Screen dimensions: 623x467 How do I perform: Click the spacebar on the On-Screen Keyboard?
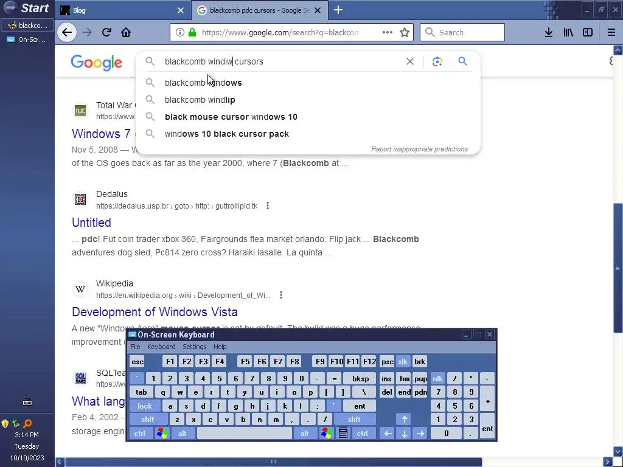[x=245, y=433]
